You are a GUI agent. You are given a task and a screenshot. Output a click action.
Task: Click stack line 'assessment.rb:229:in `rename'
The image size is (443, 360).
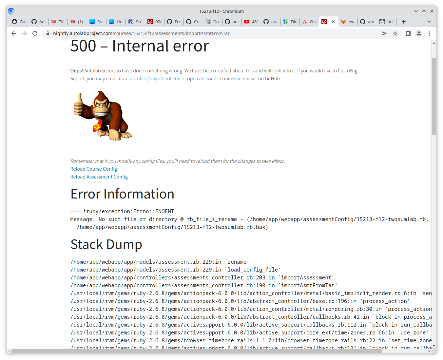pos(160,262)
